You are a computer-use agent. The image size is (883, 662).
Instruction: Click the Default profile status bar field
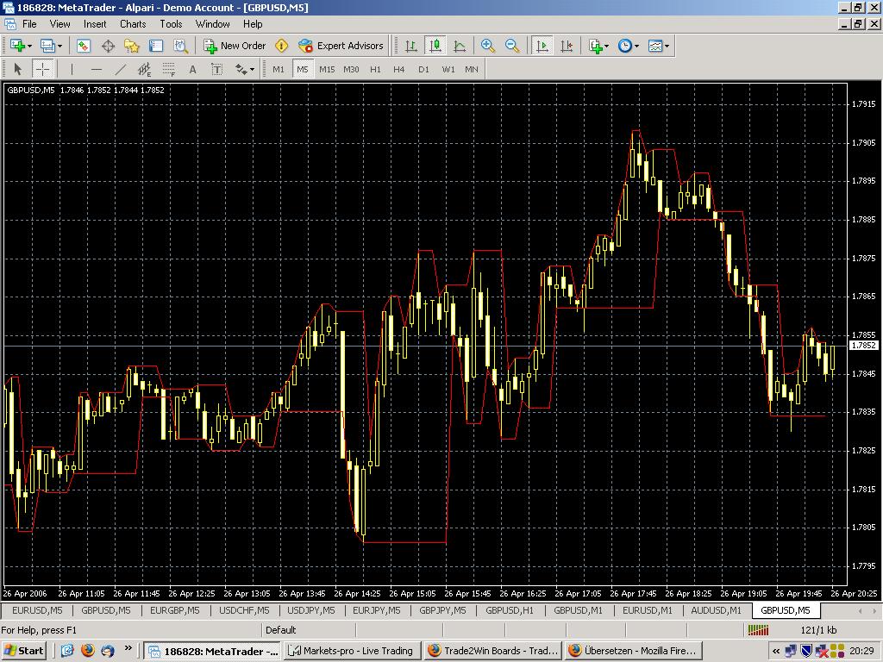[309, 630]
